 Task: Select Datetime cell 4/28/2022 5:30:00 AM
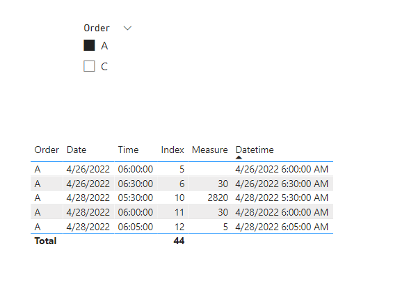click(x=282, y=198)
